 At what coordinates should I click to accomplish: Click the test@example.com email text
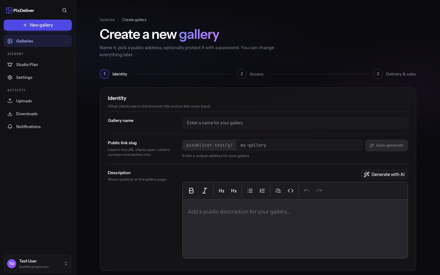point(34,267)
